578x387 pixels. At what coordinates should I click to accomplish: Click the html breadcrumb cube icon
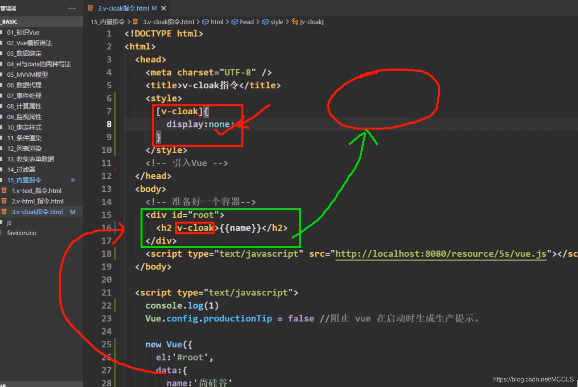[x=205, y=22]
